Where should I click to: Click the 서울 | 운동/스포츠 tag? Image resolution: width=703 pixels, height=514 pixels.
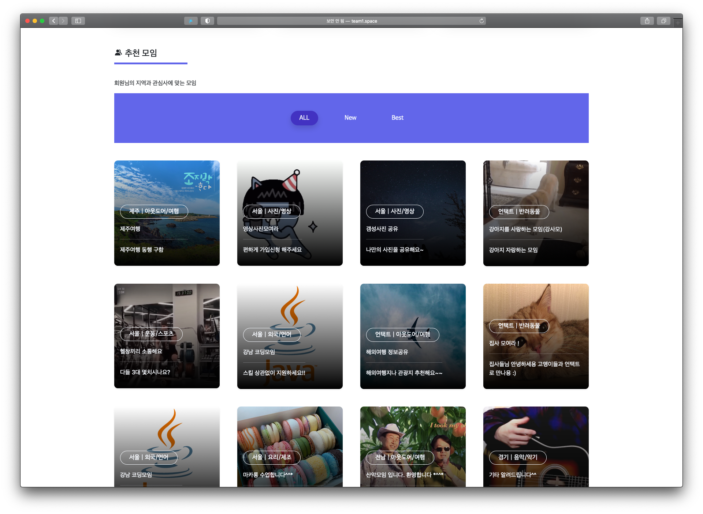151,334
